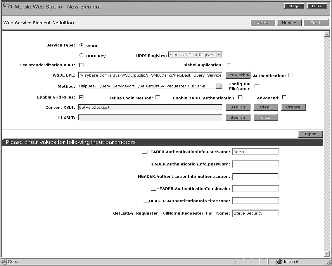332x266 pixels.
Task: Toggle the Config JSP FileName checkbox
Action: tap(257, 86)
